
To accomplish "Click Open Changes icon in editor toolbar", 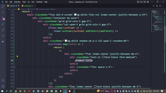I will pyautogui.click(x=157, y=6).
